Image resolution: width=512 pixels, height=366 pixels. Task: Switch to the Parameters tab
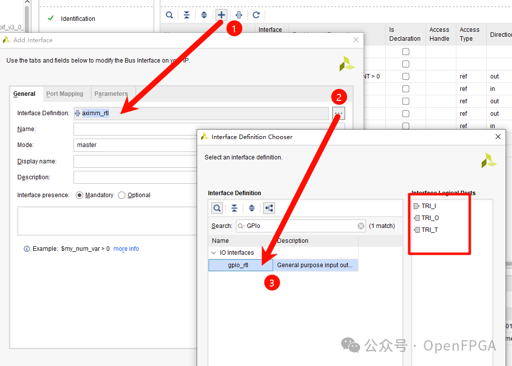pos(111,94)
